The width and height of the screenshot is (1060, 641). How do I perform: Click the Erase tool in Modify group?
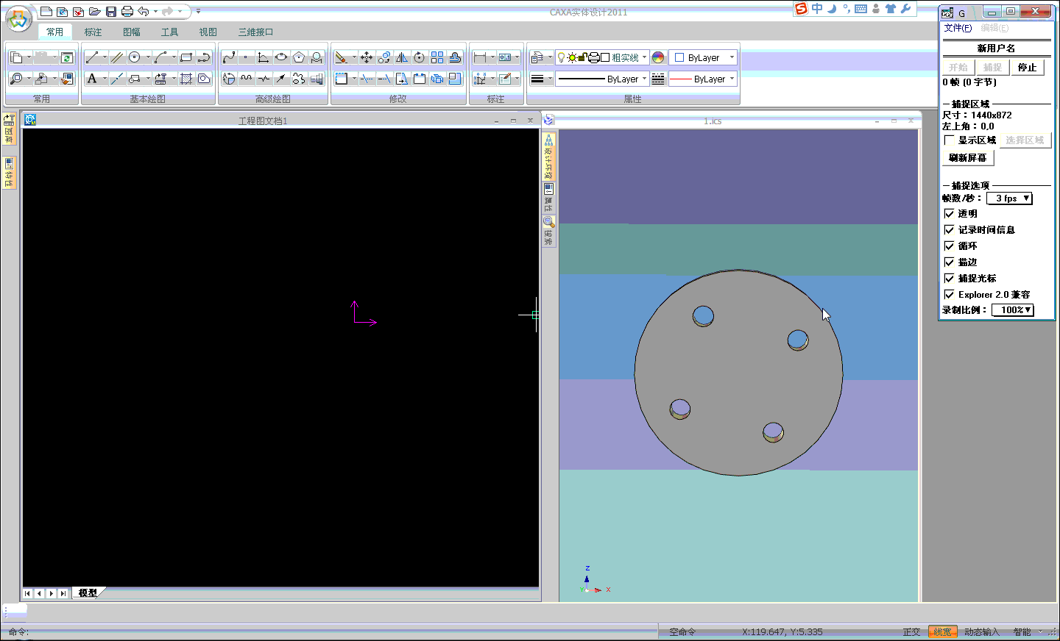point(341,57)
